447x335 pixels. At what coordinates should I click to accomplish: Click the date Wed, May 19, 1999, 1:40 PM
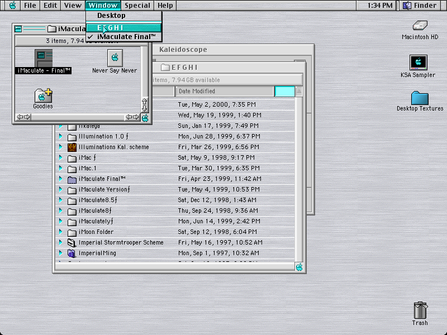[220, 115]
